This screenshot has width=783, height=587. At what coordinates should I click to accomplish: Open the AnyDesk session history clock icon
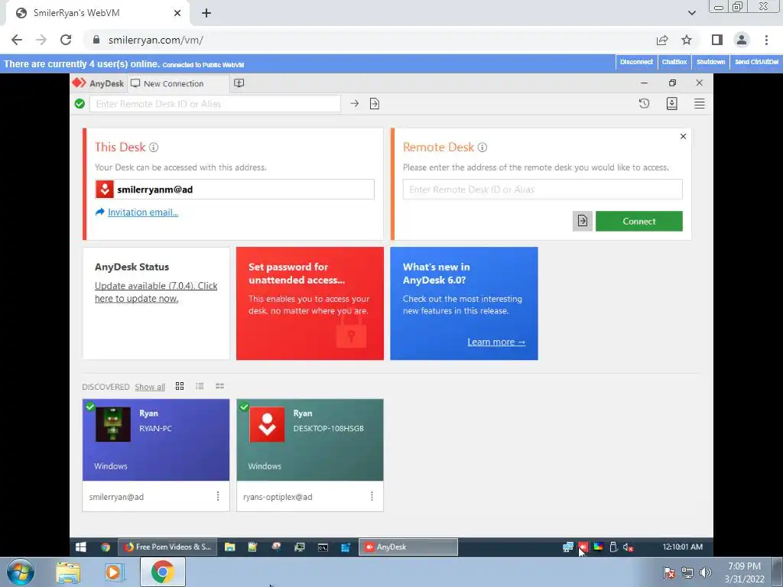tap(644, 103)
